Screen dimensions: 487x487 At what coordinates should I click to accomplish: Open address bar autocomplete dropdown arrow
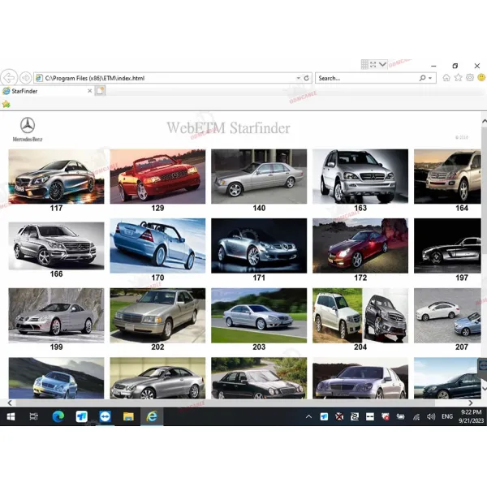click(298, 78)
